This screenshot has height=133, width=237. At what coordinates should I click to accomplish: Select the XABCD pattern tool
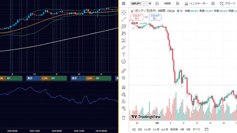(x=124, y=33)
